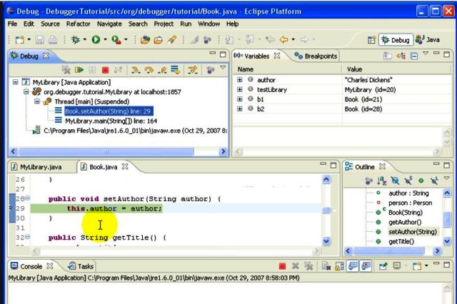Click the Debug perspective button
The width and height of the screenshot is (457, 304).
(x=396, y=40)
